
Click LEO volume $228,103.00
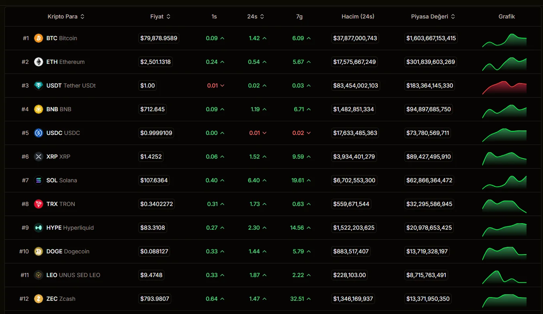[x=350, y=275]
